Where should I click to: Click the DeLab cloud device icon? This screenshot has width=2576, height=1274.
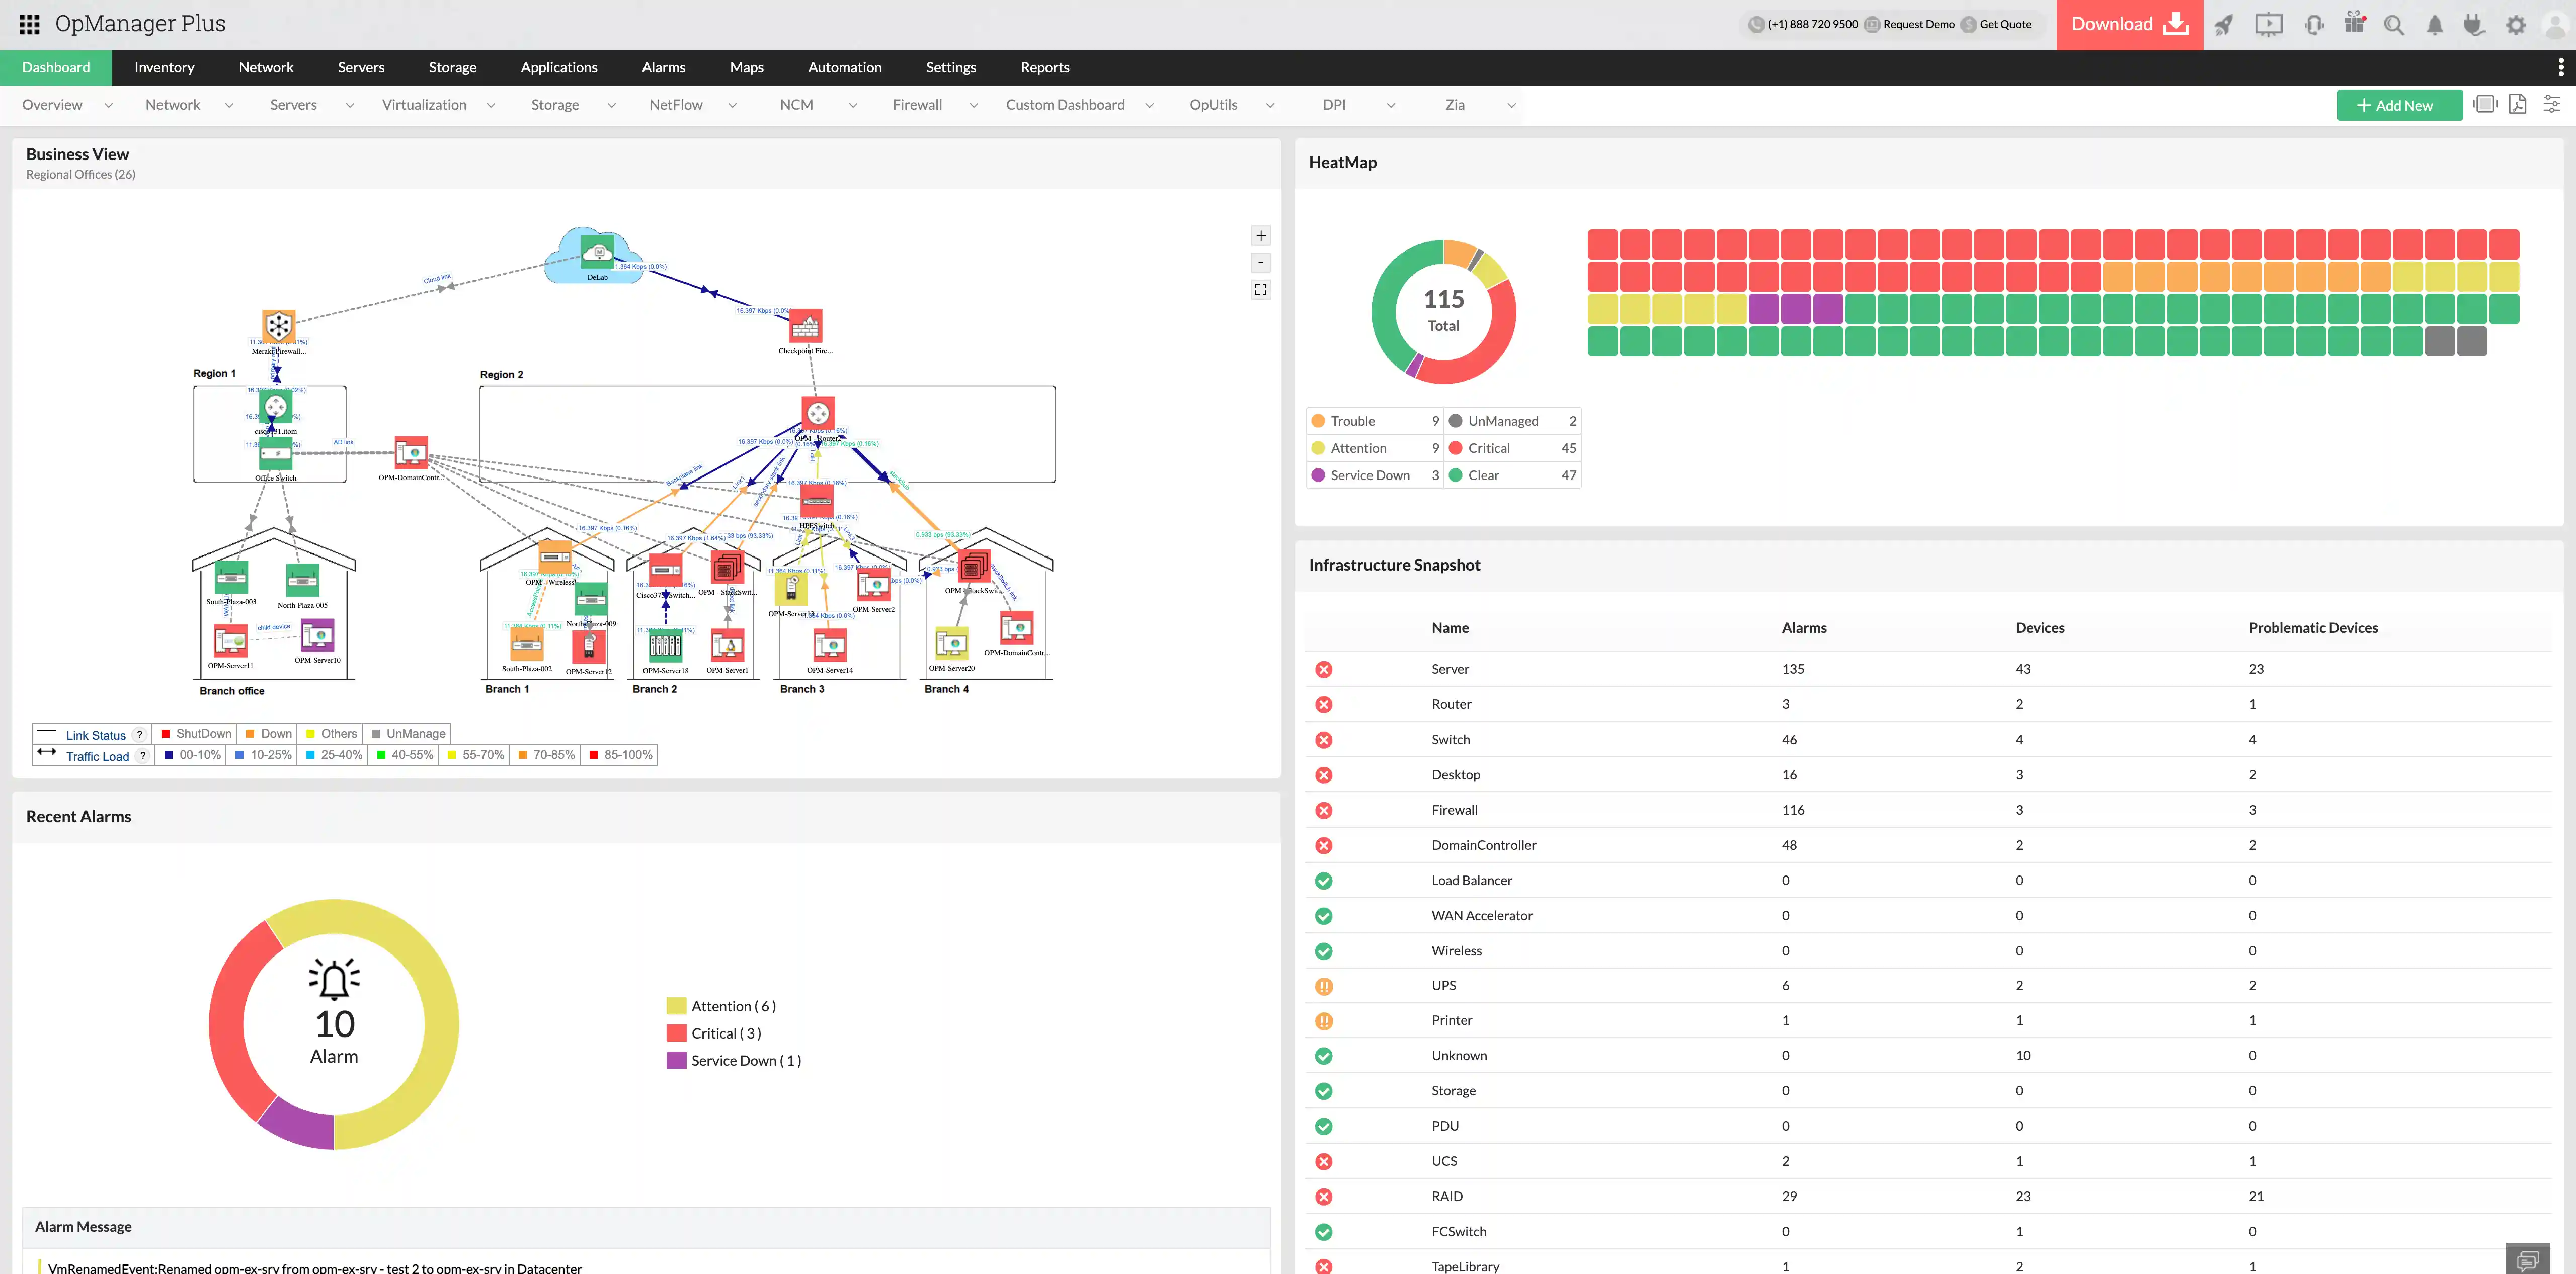point(597,253)
